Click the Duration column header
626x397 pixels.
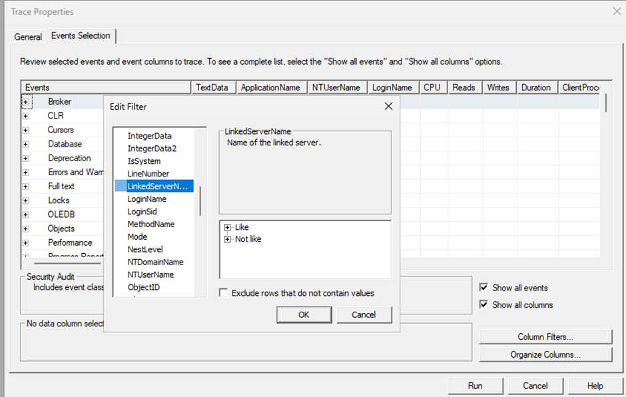pos(537,87)
